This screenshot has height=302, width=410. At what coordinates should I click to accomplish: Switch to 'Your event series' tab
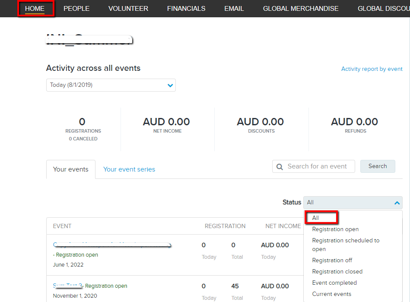[129, 169]
